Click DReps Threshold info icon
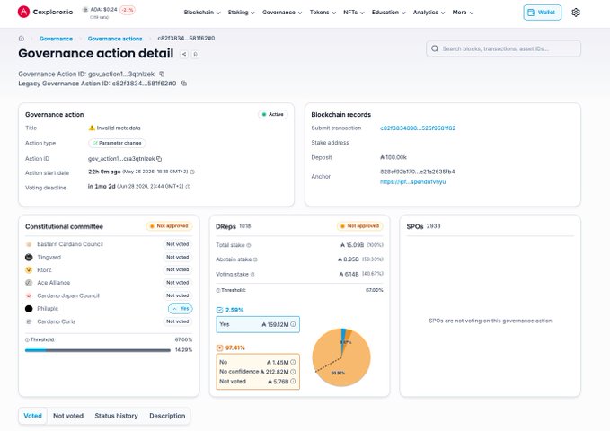Screen dimensions: 610x431 coord(217,290)
